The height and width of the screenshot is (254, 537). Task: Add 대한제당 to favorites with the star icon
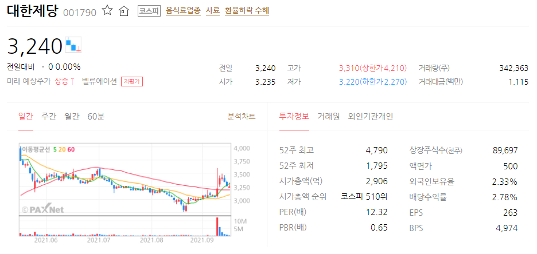pos(107,11)
